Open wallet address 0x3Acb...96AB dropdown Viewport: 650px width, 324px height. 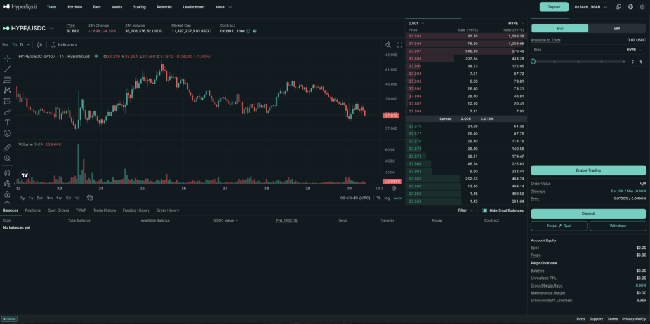592,7
